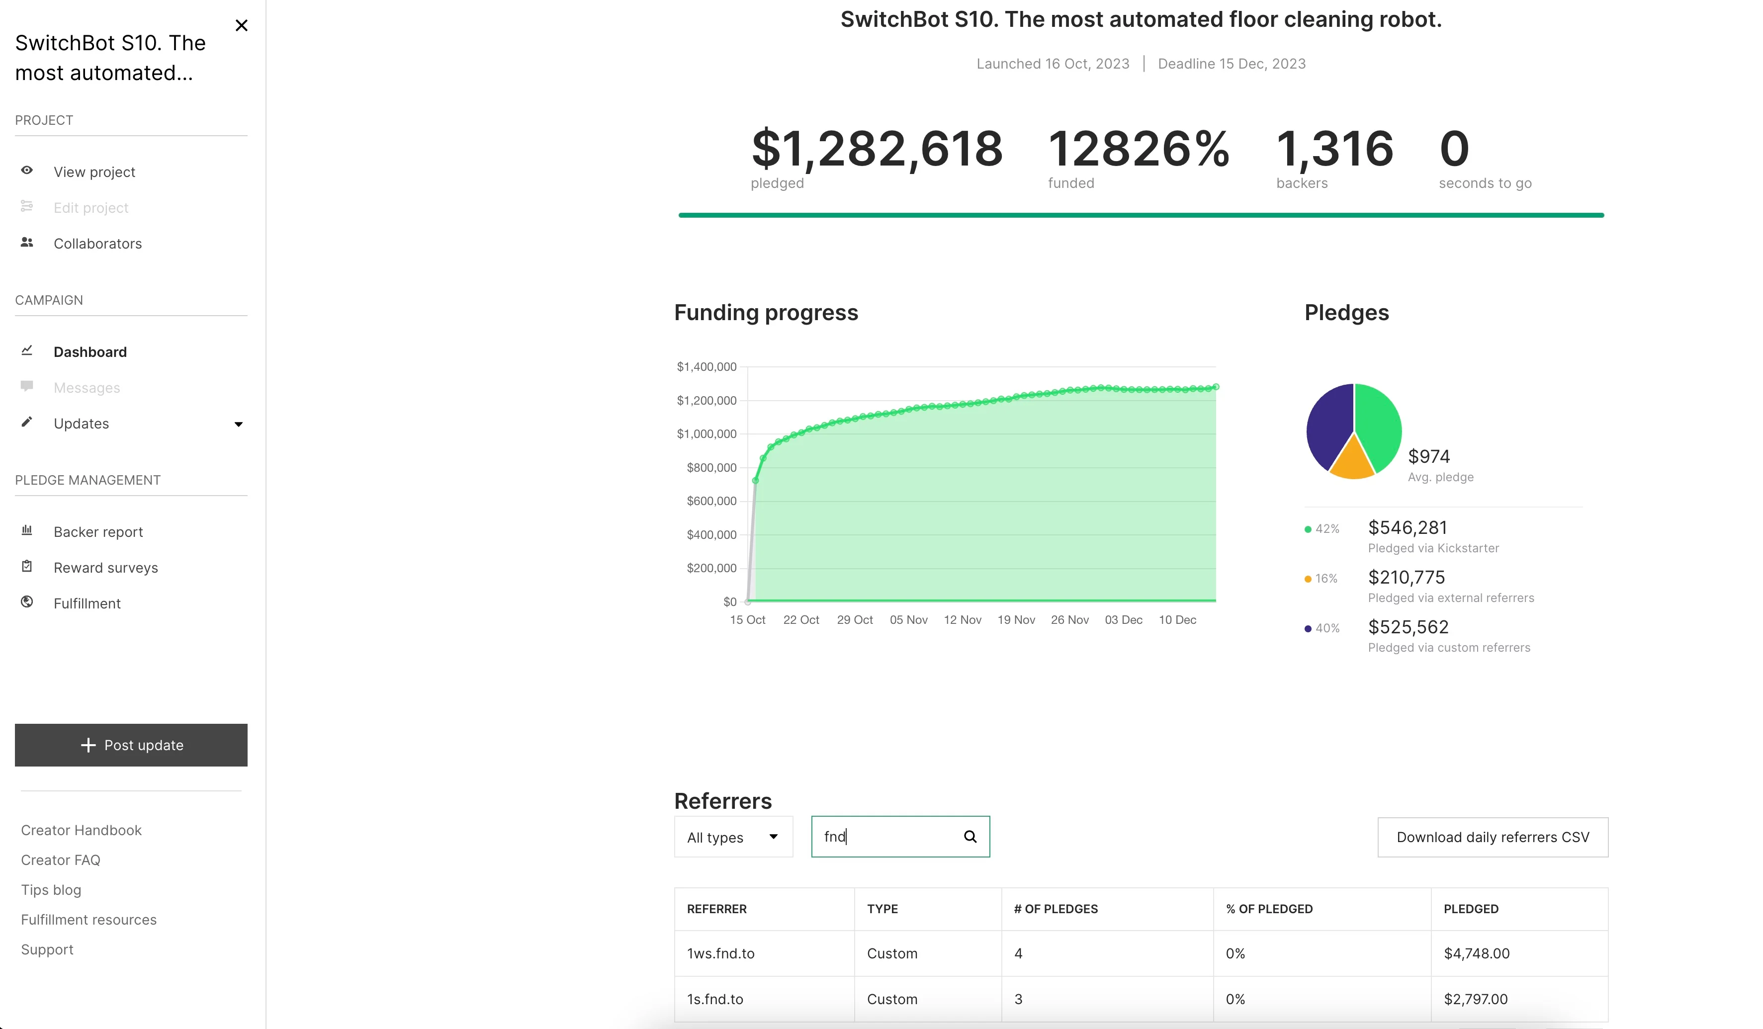Click the Backer report bar chart icon

point(26,530)
